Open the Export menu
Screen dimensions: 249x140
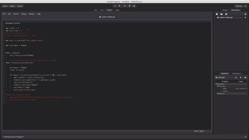[x=20, y=6]
